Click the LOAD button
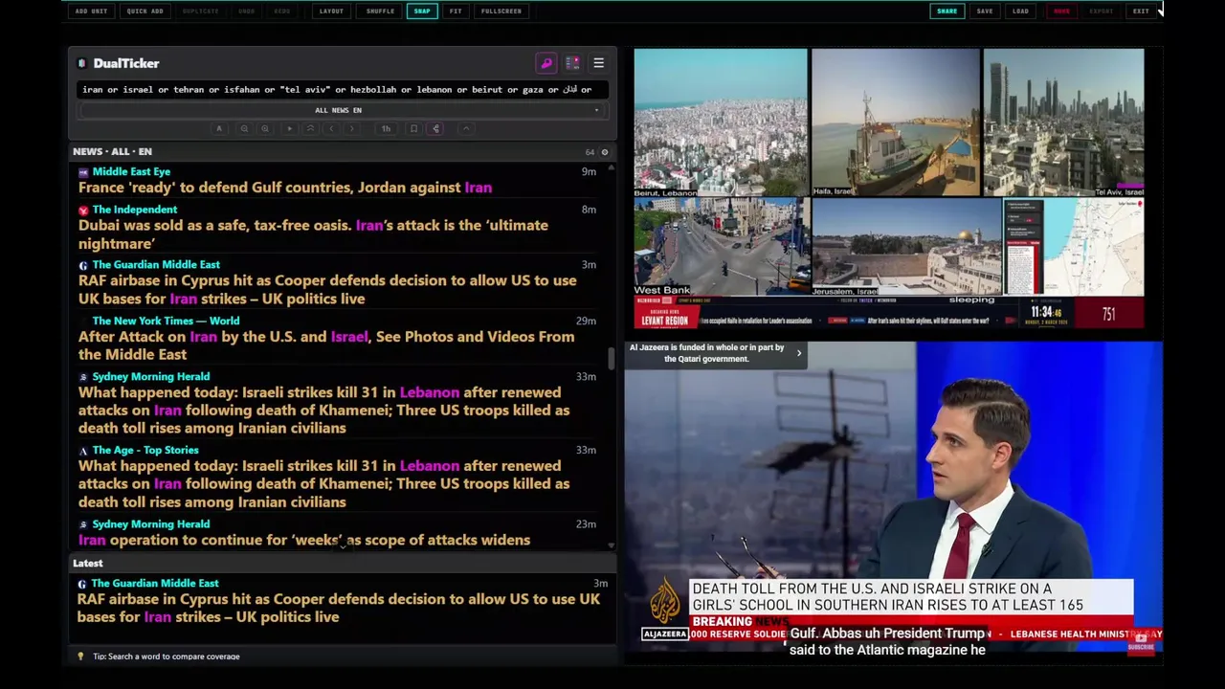1225x689 pixels. coord(1021,11)
